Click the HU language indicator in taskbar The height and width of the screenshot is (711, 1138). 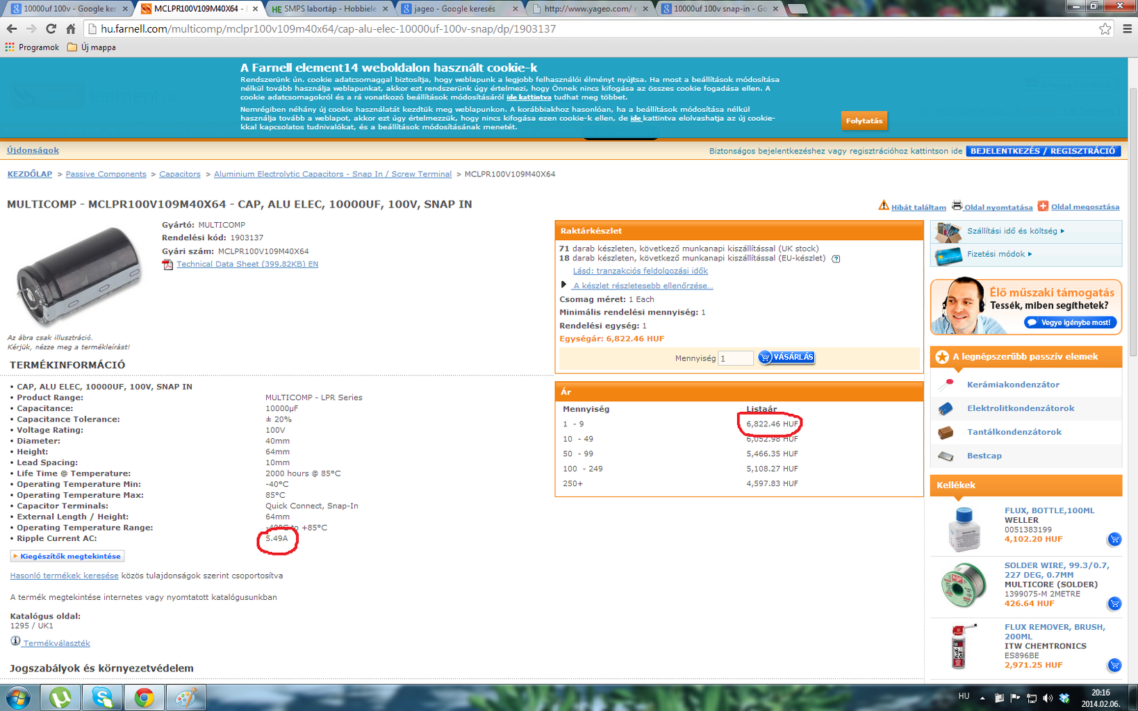[964, 696]
